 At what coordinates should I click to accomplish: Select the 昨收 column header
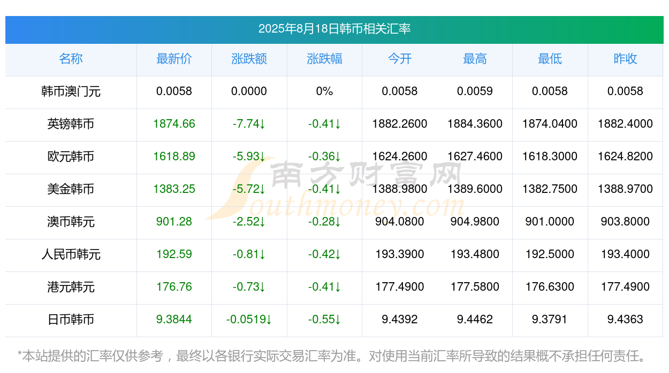pyautogui.click(x=625, y=59)
